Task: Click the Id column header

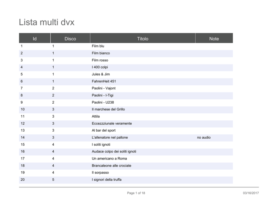Action: point(34,38)
